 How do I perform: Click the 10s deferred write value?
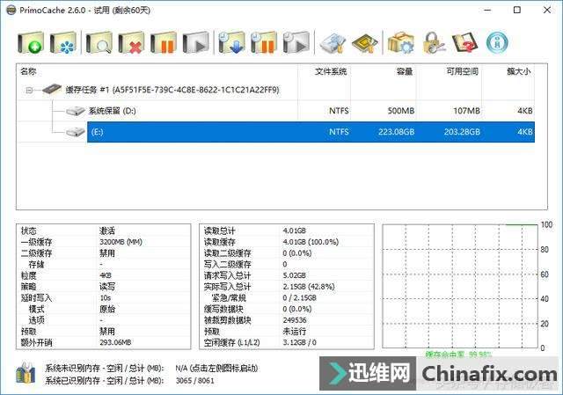[x=106, y=297]
